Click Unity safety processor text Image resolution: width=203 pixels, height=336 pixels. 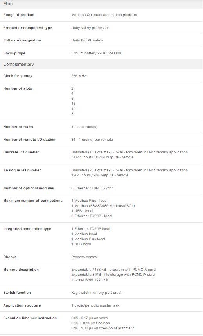point(90,28)
